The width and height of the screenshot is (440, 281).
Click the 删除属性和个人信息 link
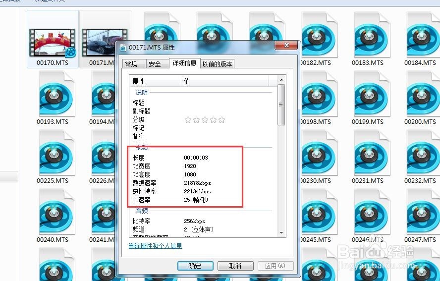[x=155, y=246]
